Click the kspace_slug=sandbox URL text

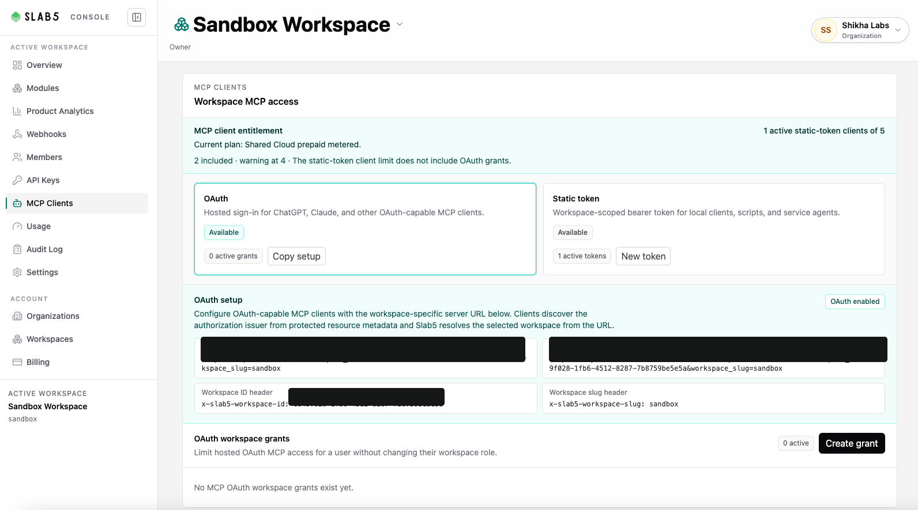[x=241, y=368]
